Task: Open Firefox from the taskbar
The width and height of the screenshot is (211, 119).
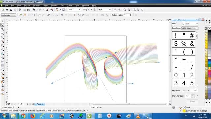Action: point(33,116)
